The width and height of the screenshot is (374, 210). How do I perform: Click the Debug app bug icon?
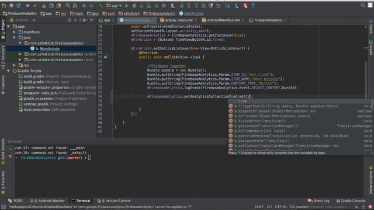[134, 5]
